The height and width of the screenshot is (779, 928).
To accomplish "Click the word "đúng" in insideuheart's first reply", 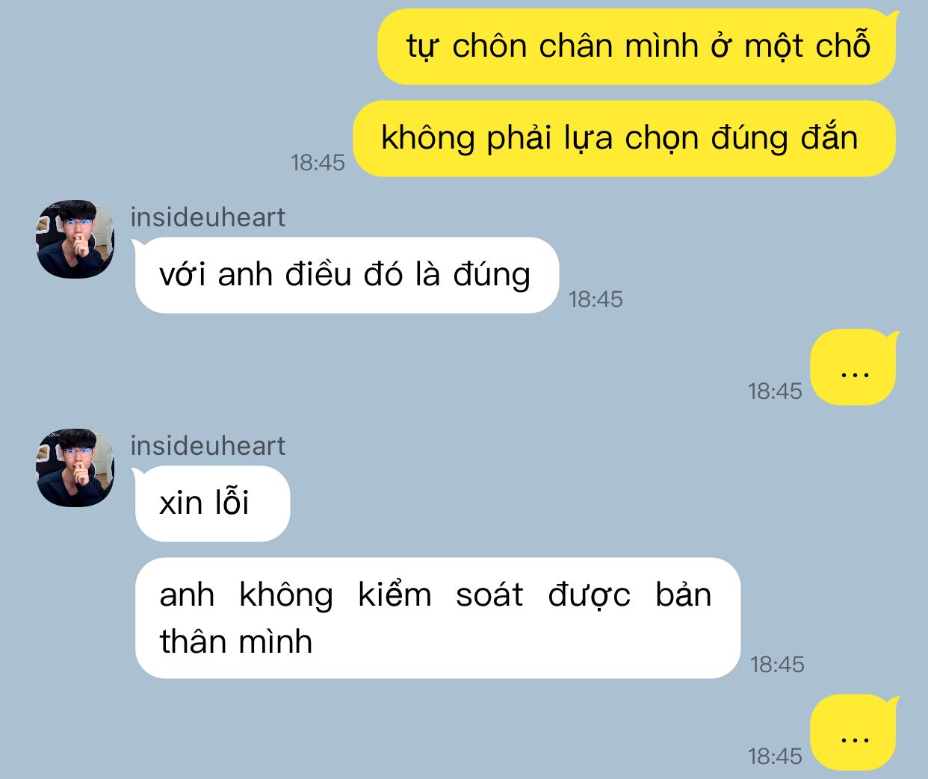I will 492,275.
